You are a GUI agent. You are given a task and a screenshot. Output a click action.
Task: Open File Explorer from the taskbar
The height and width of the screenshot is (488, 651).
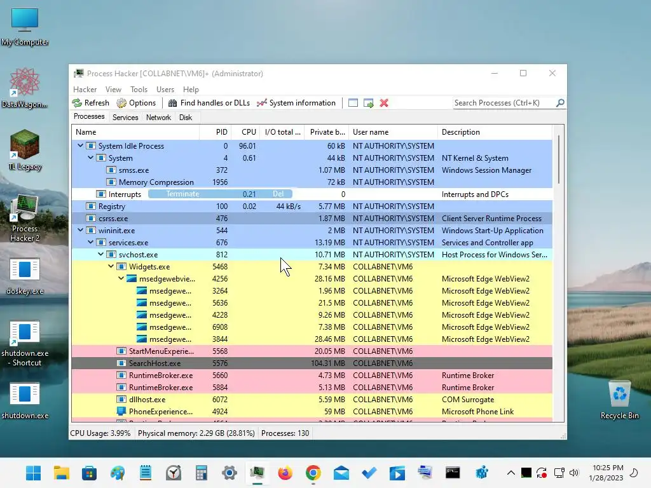(62, 473)
